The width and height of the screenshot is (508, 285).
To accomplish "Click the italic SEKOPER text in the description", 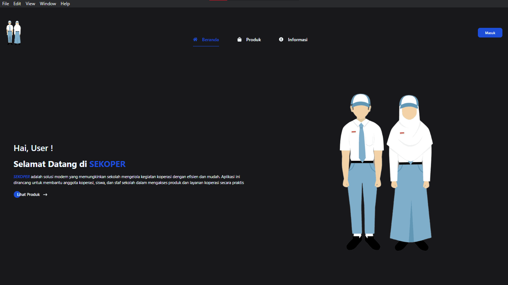I will [x=22, y=177].
